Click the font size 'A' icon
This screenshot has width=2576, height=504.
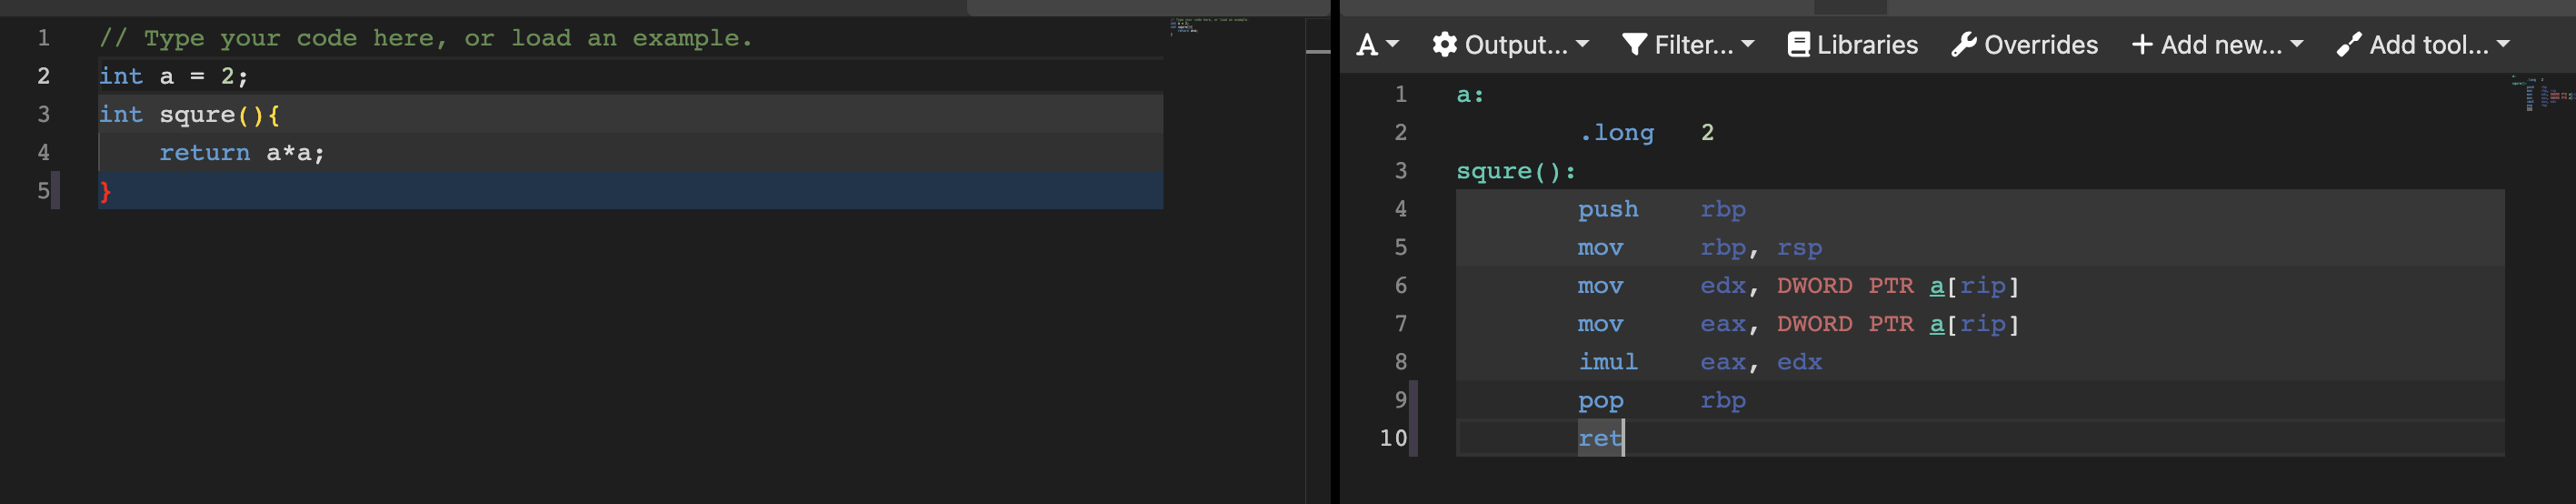[x=1367, y=45]
